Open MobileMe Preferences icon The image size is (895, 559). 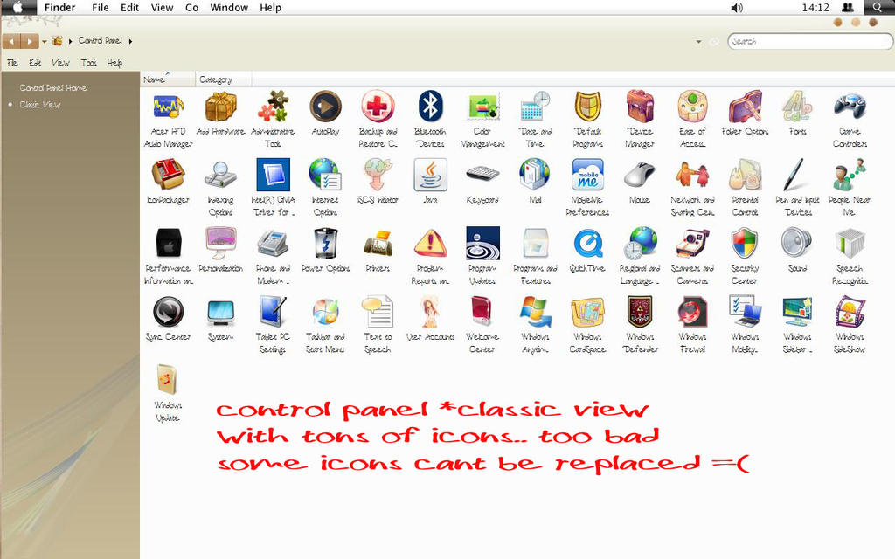click(x=587, y=175)
